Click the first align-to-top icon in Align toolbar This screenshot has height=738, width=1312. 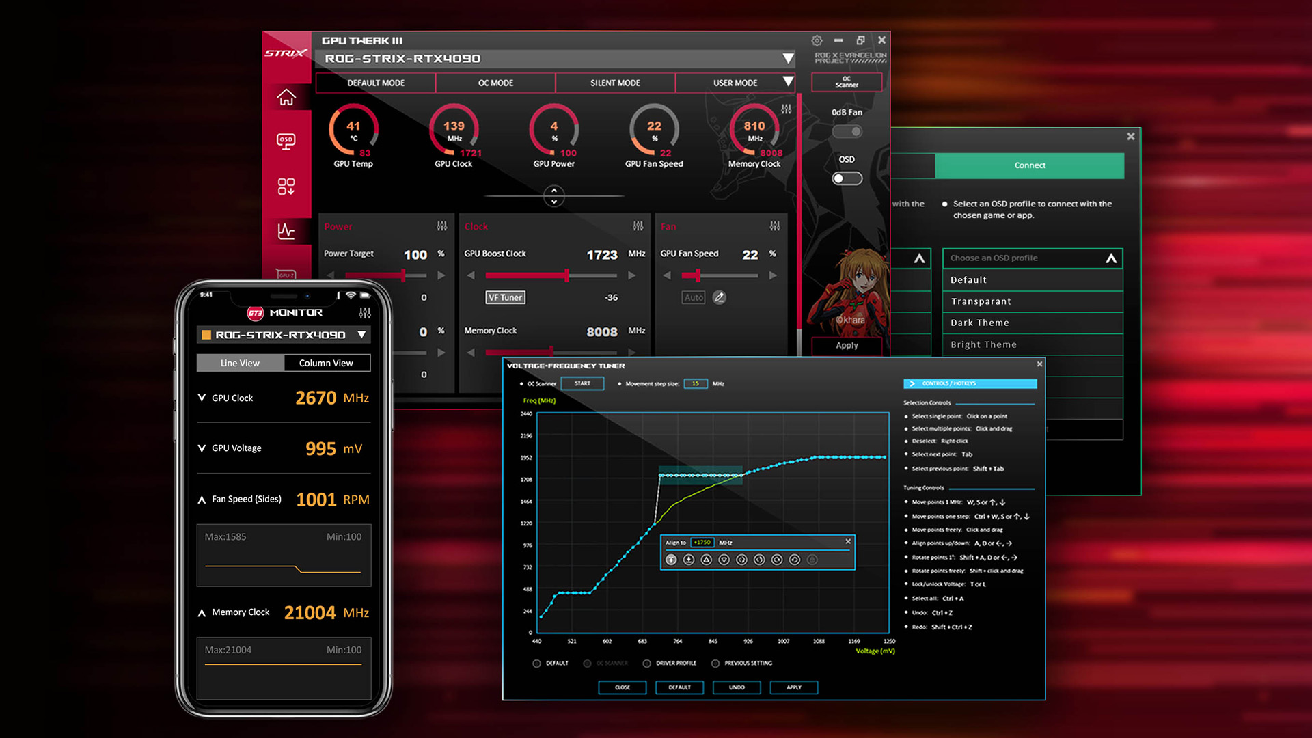point(671,560)
